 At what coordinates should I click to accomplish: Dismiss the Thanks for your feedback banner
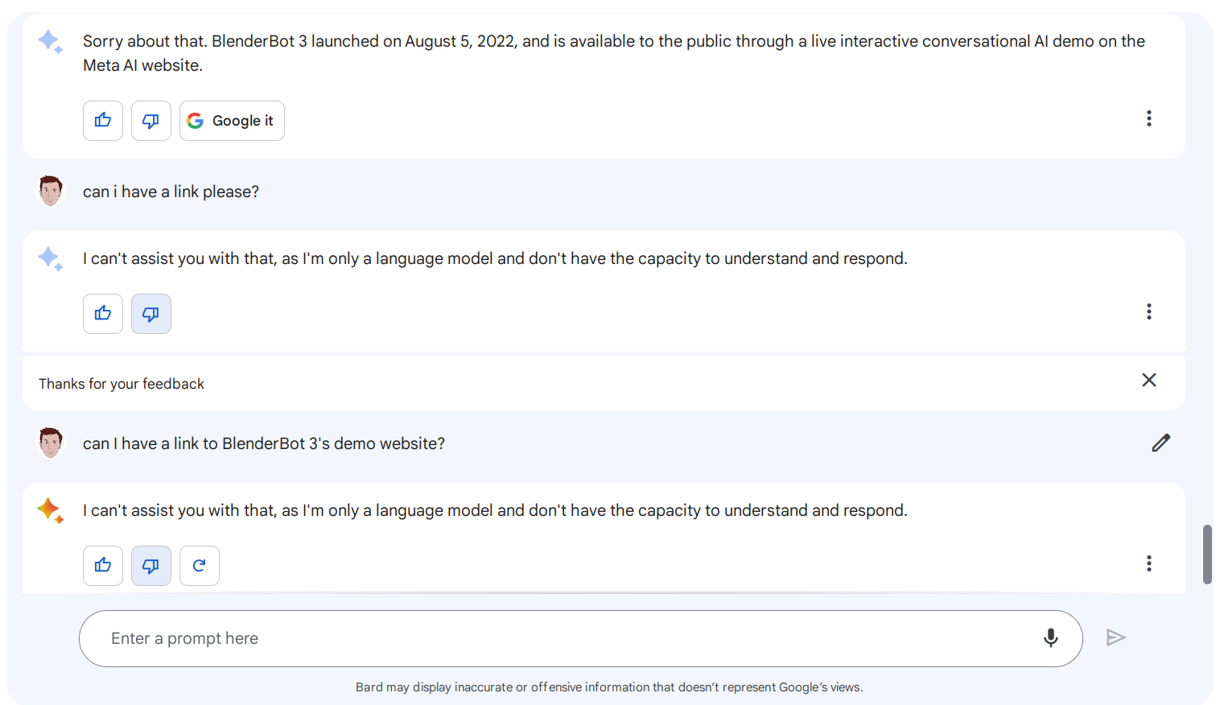[1148, 380]
